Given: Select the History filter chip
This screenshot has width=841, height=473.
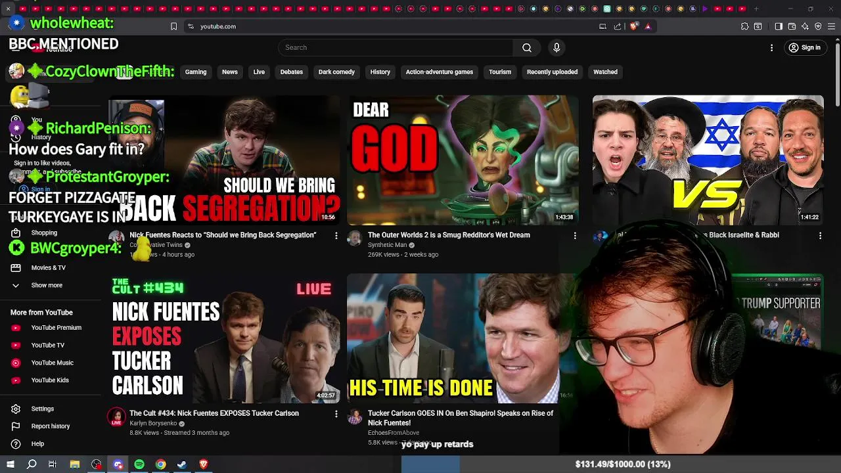Looking at the screenshot, I should coord(380,72).
